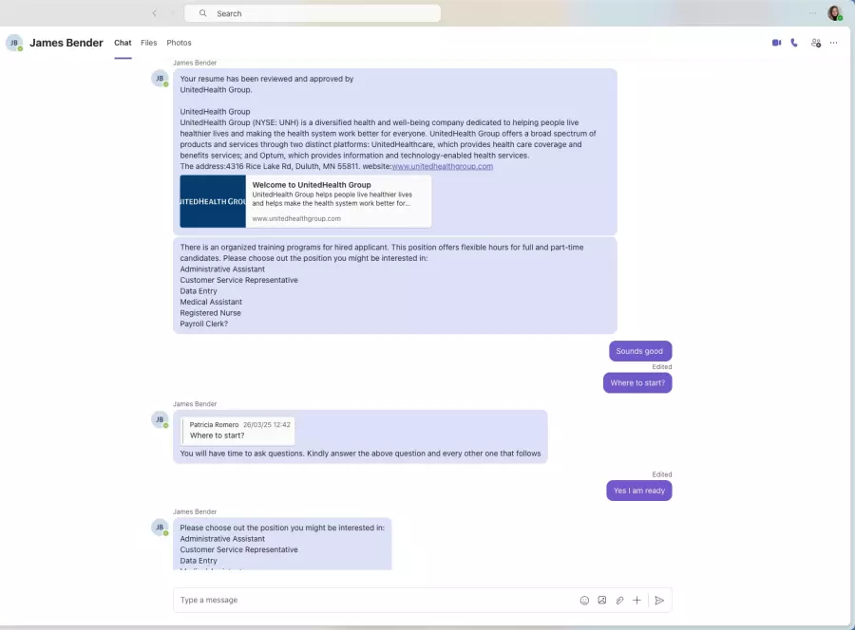Start a video call with James Bender
This screenshot has height=630, width=855.
[x=776, y=43]
